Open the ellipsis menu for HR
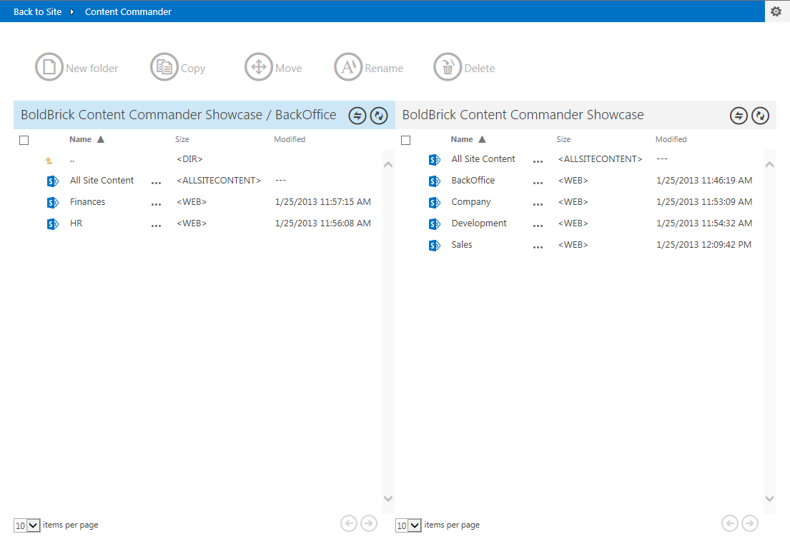The image size is (790, 539). [156, 226]
